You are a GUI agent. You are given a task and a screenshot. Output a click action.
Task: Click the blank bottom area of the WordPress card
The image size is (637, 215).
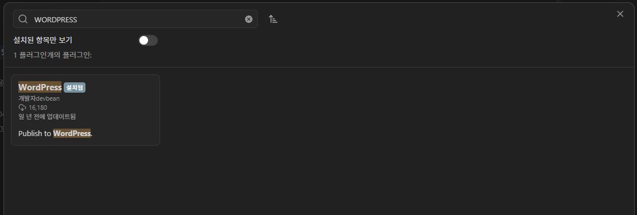pyautogui.click(x=86, y=142)
